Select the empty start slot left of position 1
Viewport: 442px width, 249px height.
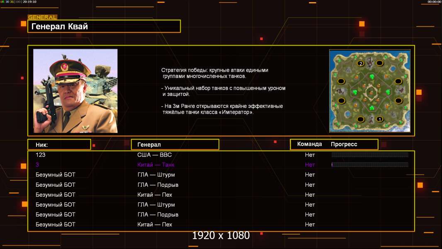(x=360, y=119)
